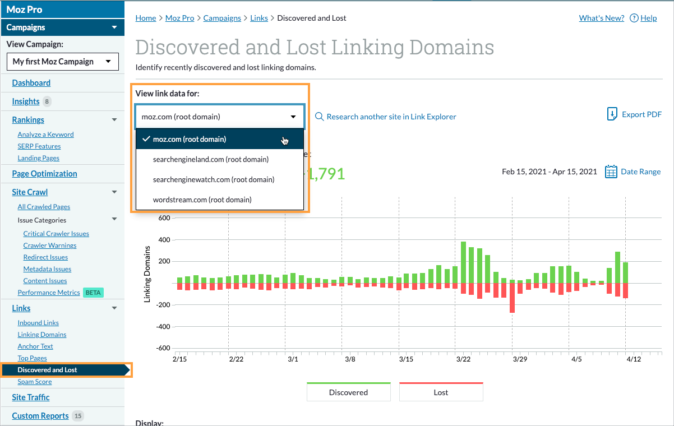Click the BETA badge next to Performance Metrics
Viewport: 674px width, 426px height.
[93, 293]
